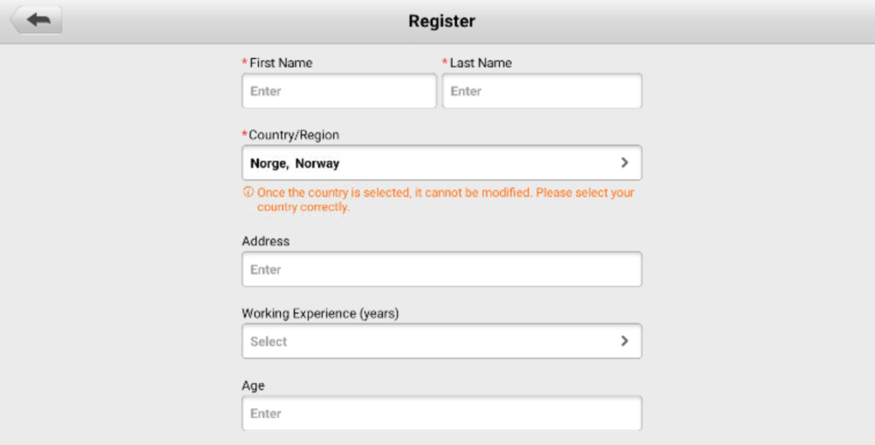Select the Norge, Norway text
Screen dimensions: 875x445
[295, 163]
